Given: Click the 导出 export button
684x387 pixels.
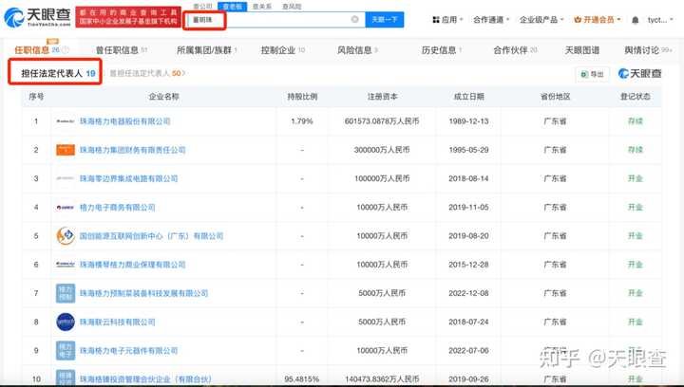Looking at the screenshot, I should 592,74.
